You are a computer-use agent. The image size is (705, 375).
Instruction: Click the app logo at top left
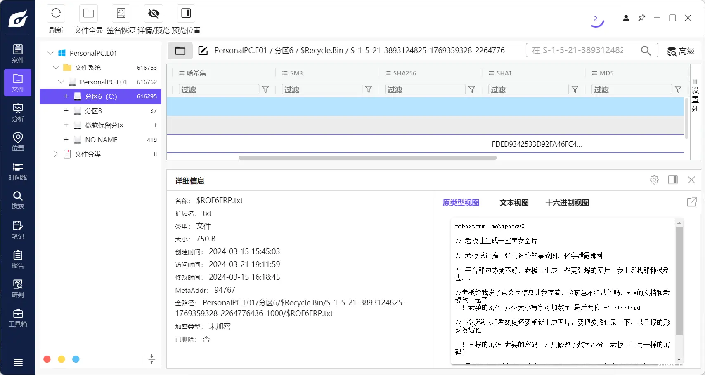[x=18, y=18]
